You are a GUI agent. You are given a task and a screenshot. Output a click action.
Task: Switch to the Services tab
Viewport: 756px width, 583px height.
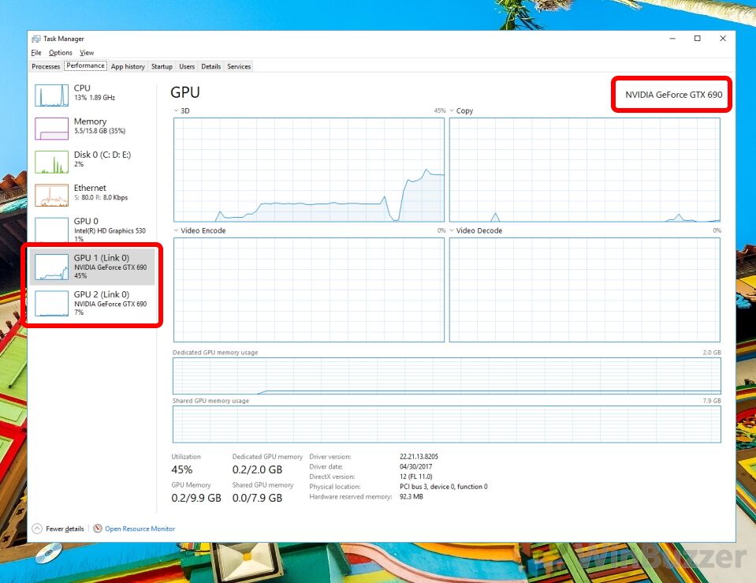point(239,66)
